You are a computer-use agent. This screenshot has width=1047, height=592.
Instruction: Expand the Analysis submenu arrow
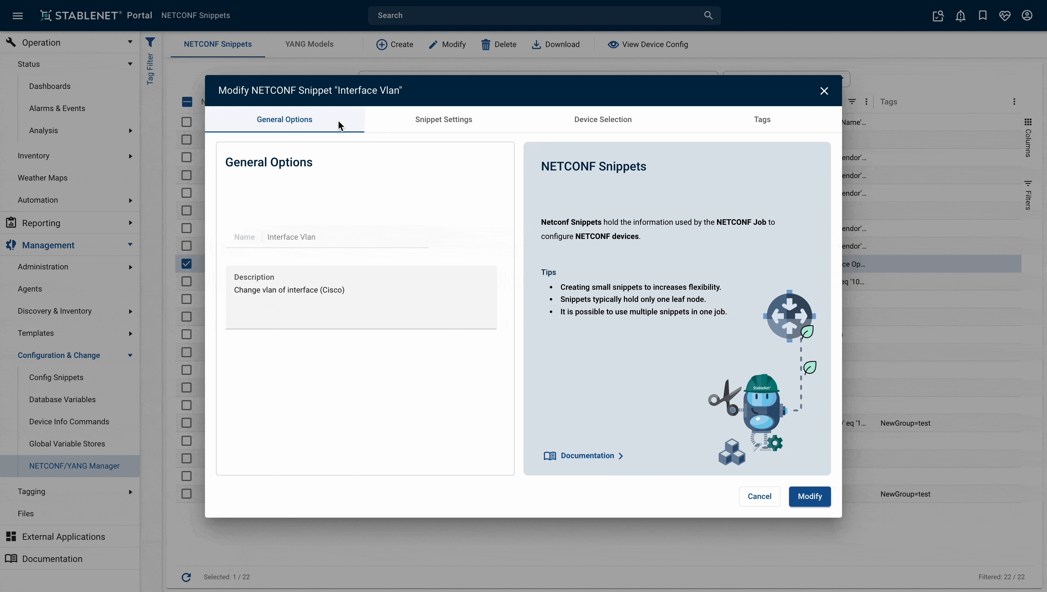pos(130,131)
